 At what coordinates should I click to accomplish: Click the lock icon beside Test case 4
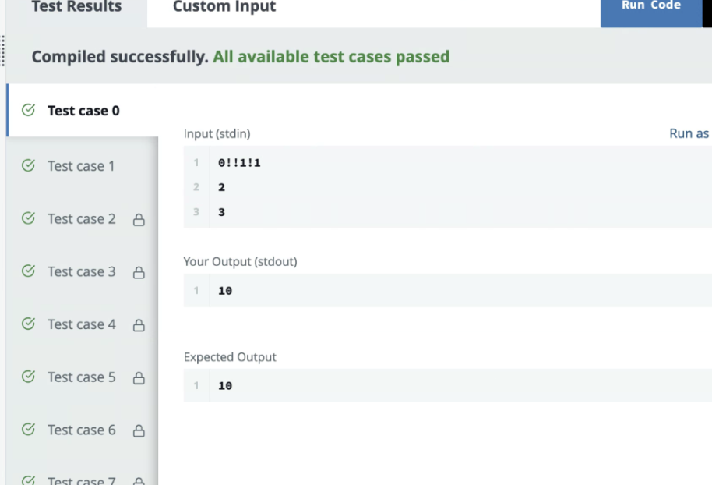pos(139,325)
